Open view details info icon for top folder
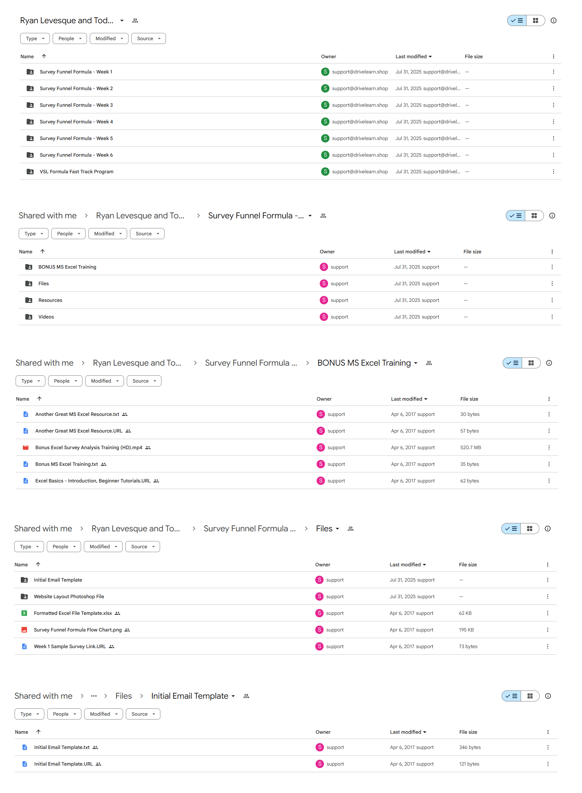This screenshot has width=582, height=793. 553,20
